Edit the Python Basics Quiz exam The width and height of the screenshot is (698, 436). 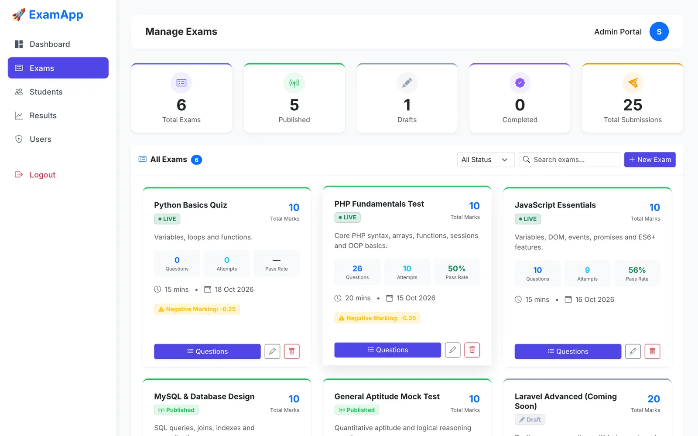pos(272,351)
